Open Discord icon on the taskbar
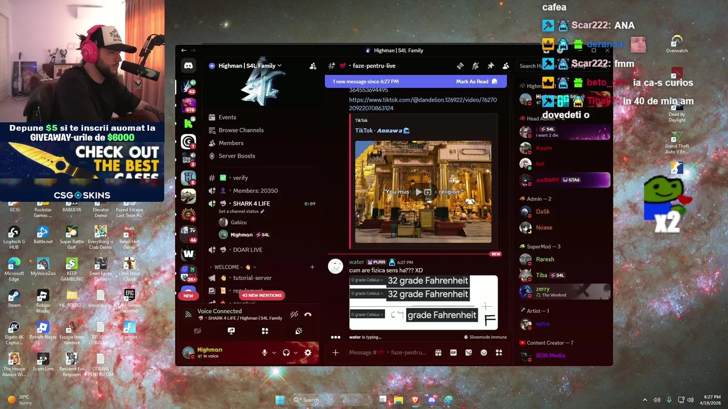This screenshot has width=728, height=409. pyautogui.click(x=432, y=400)
